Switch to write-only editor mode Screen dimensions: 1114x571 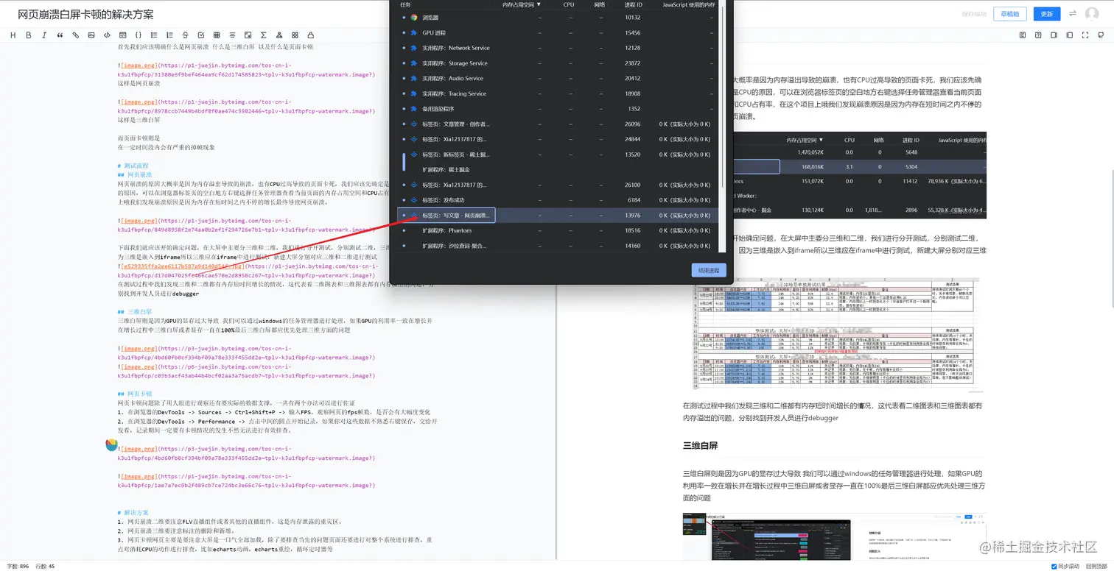(x=1054, y=35)
